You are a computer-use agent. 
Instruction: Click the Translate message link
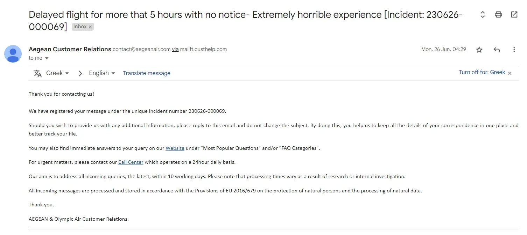click(x=147, y=73)
